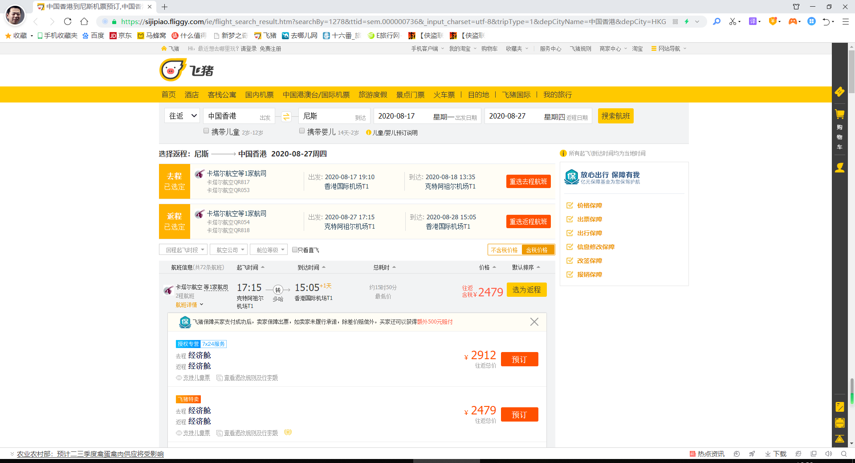855x463 pixels.
Task: Click the orange game controller toolbar icon
Action: coord(794,21)
